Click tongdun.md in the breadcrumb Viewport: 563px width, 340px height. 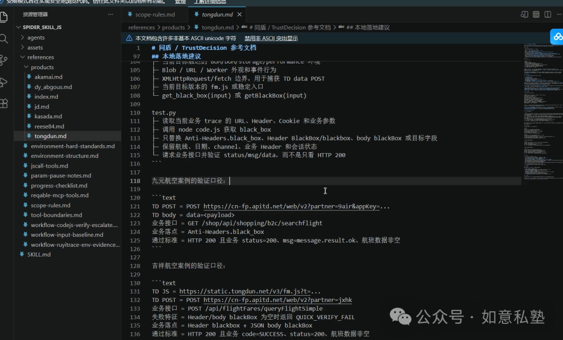[x=217, y=27]
